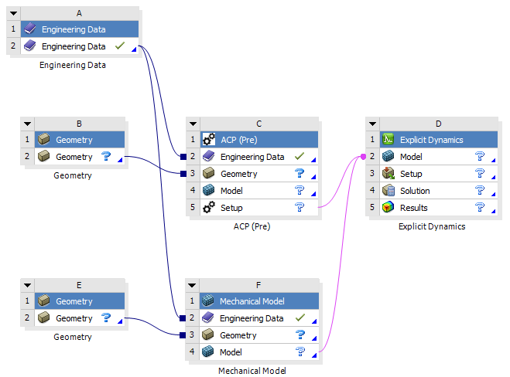Click the Mechanical Model icon in system F header

click(x=208, y=301)
